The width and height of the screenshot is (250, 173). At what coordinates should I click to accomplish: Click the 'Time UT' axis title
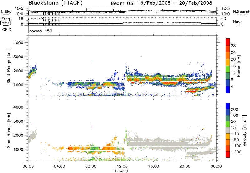(x=122, y=171)
